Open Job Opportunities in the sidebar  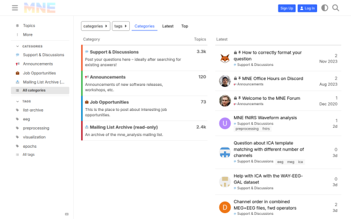click(40, 73)
